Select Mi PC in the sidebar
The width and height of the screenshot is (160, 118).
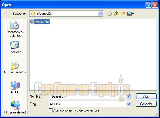[x=15, y=87]
